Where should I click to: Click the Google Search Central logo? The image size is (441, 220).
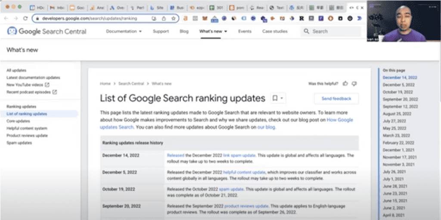point(47,31)
